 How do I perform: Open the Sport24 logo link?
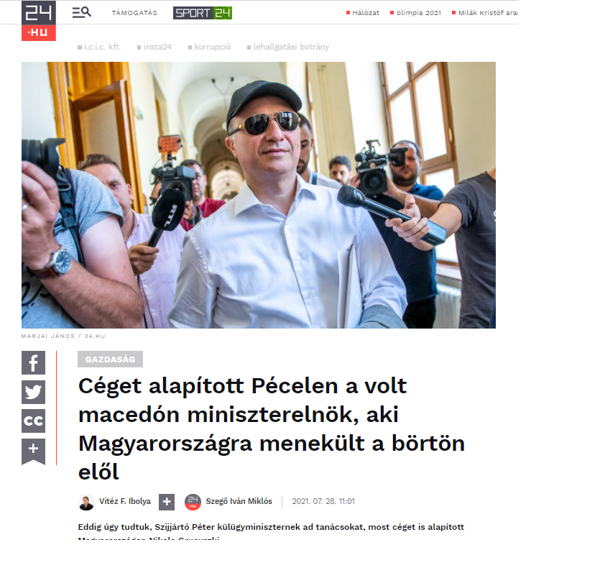click(203, 13)
